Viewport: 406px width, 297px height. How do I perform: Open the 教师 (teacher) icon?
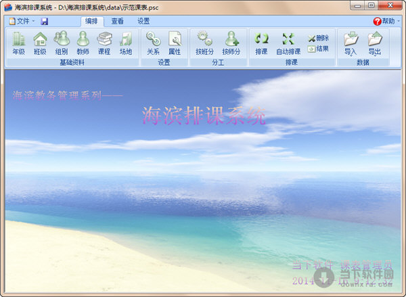point(83,43)
